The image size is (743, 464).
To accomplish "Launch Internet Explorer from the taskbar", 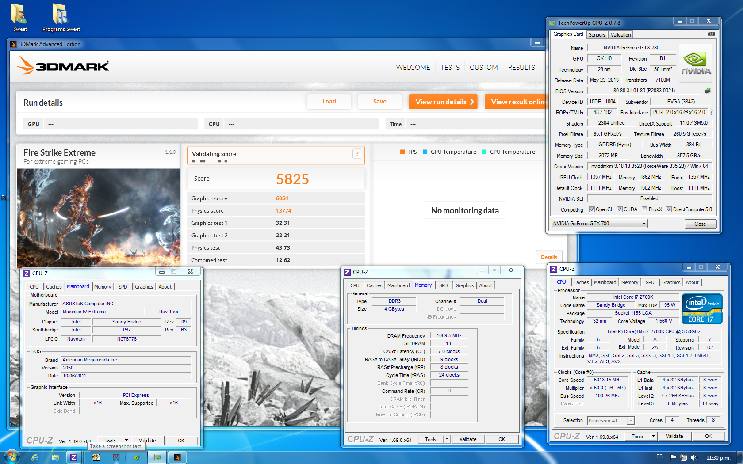I will (35, 457).
